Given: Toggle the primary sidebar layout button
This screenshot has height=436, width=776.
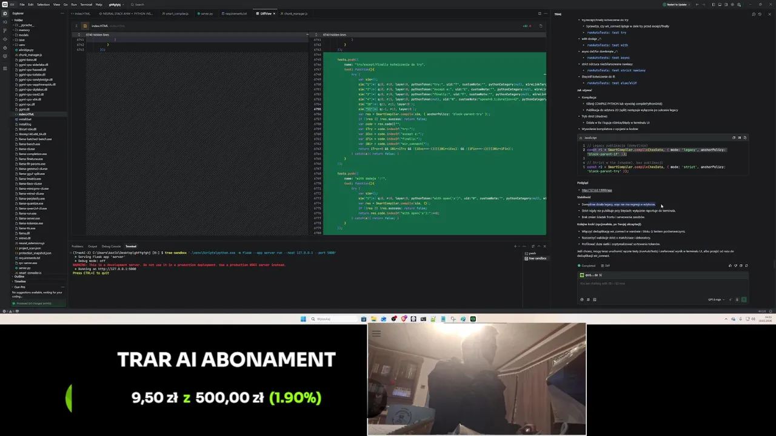Looking at the screenshot, I should (714, 4).
